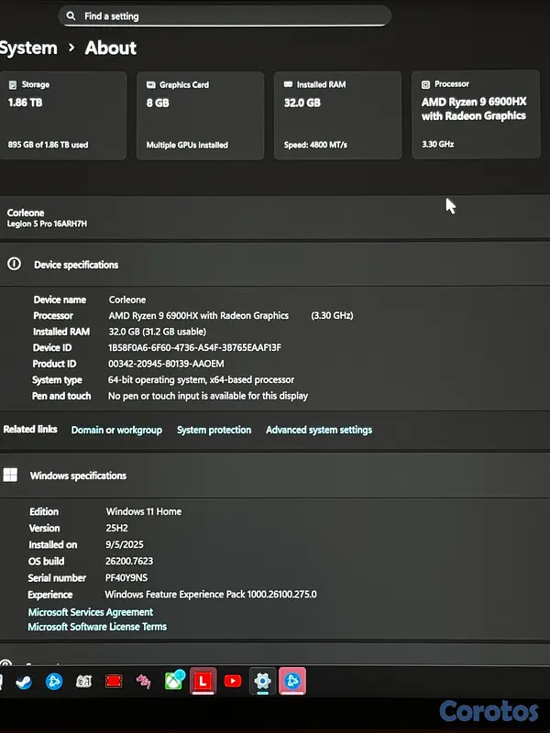Click the Storage card's drive icon
Screen dimensions: 550x733
pyautogui.click(x=13, y=84)
